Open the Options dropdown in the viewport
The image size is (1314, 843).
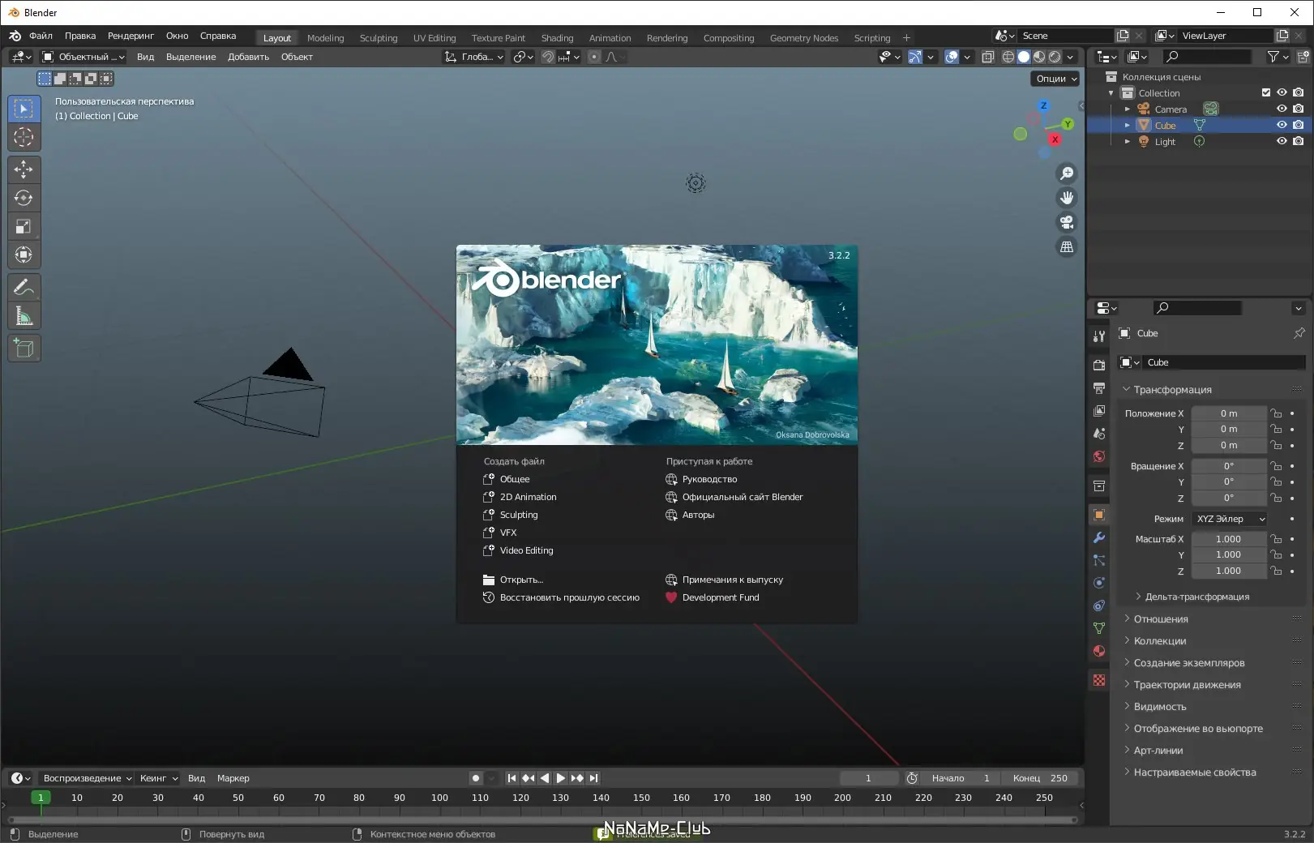pyautogui.click(x=1055, y=79)
